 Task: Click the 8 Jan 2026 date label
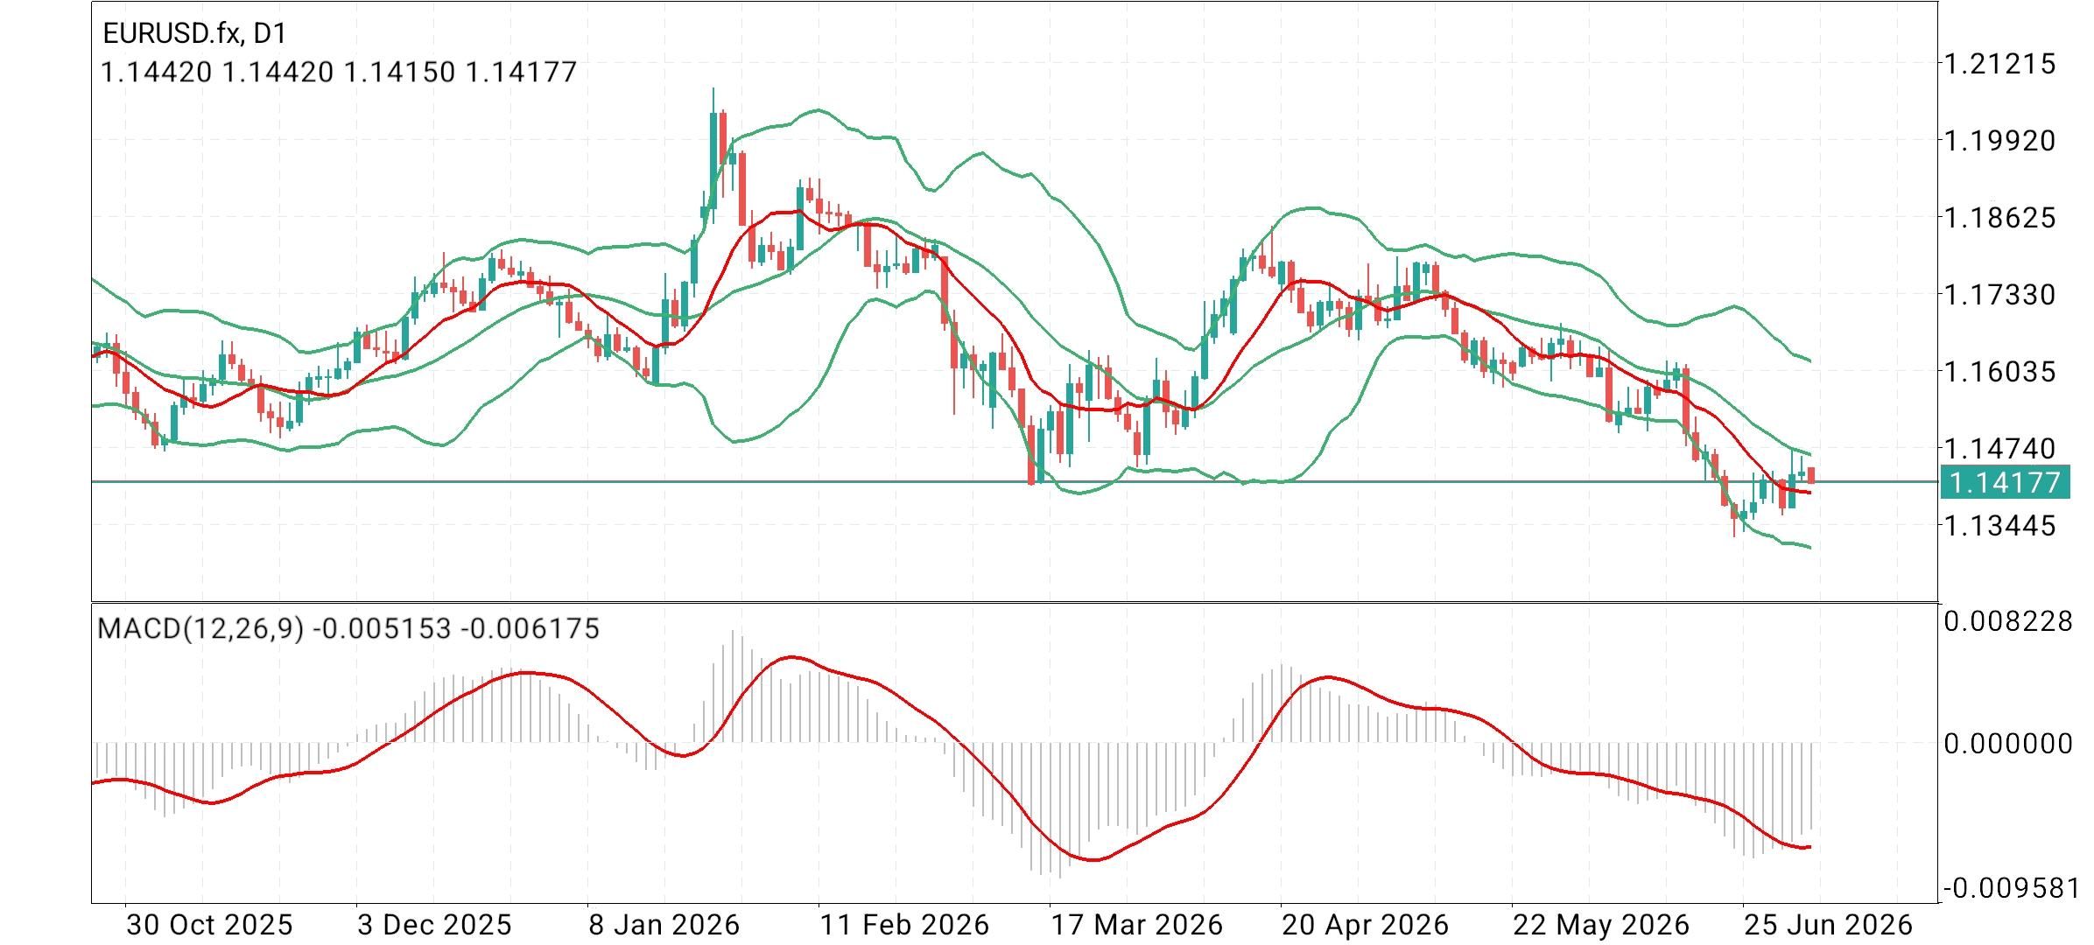tap(664, 925)
